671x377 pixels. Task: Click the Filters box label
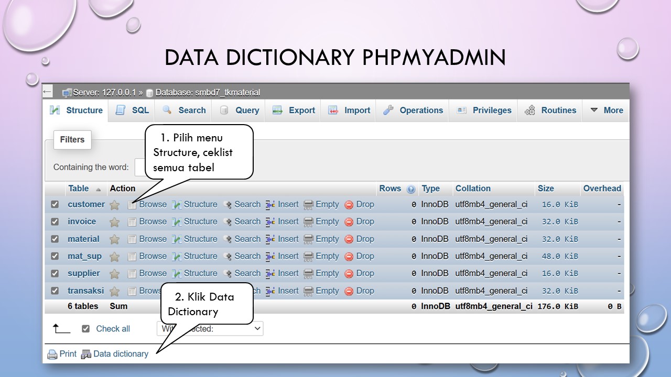72,140
